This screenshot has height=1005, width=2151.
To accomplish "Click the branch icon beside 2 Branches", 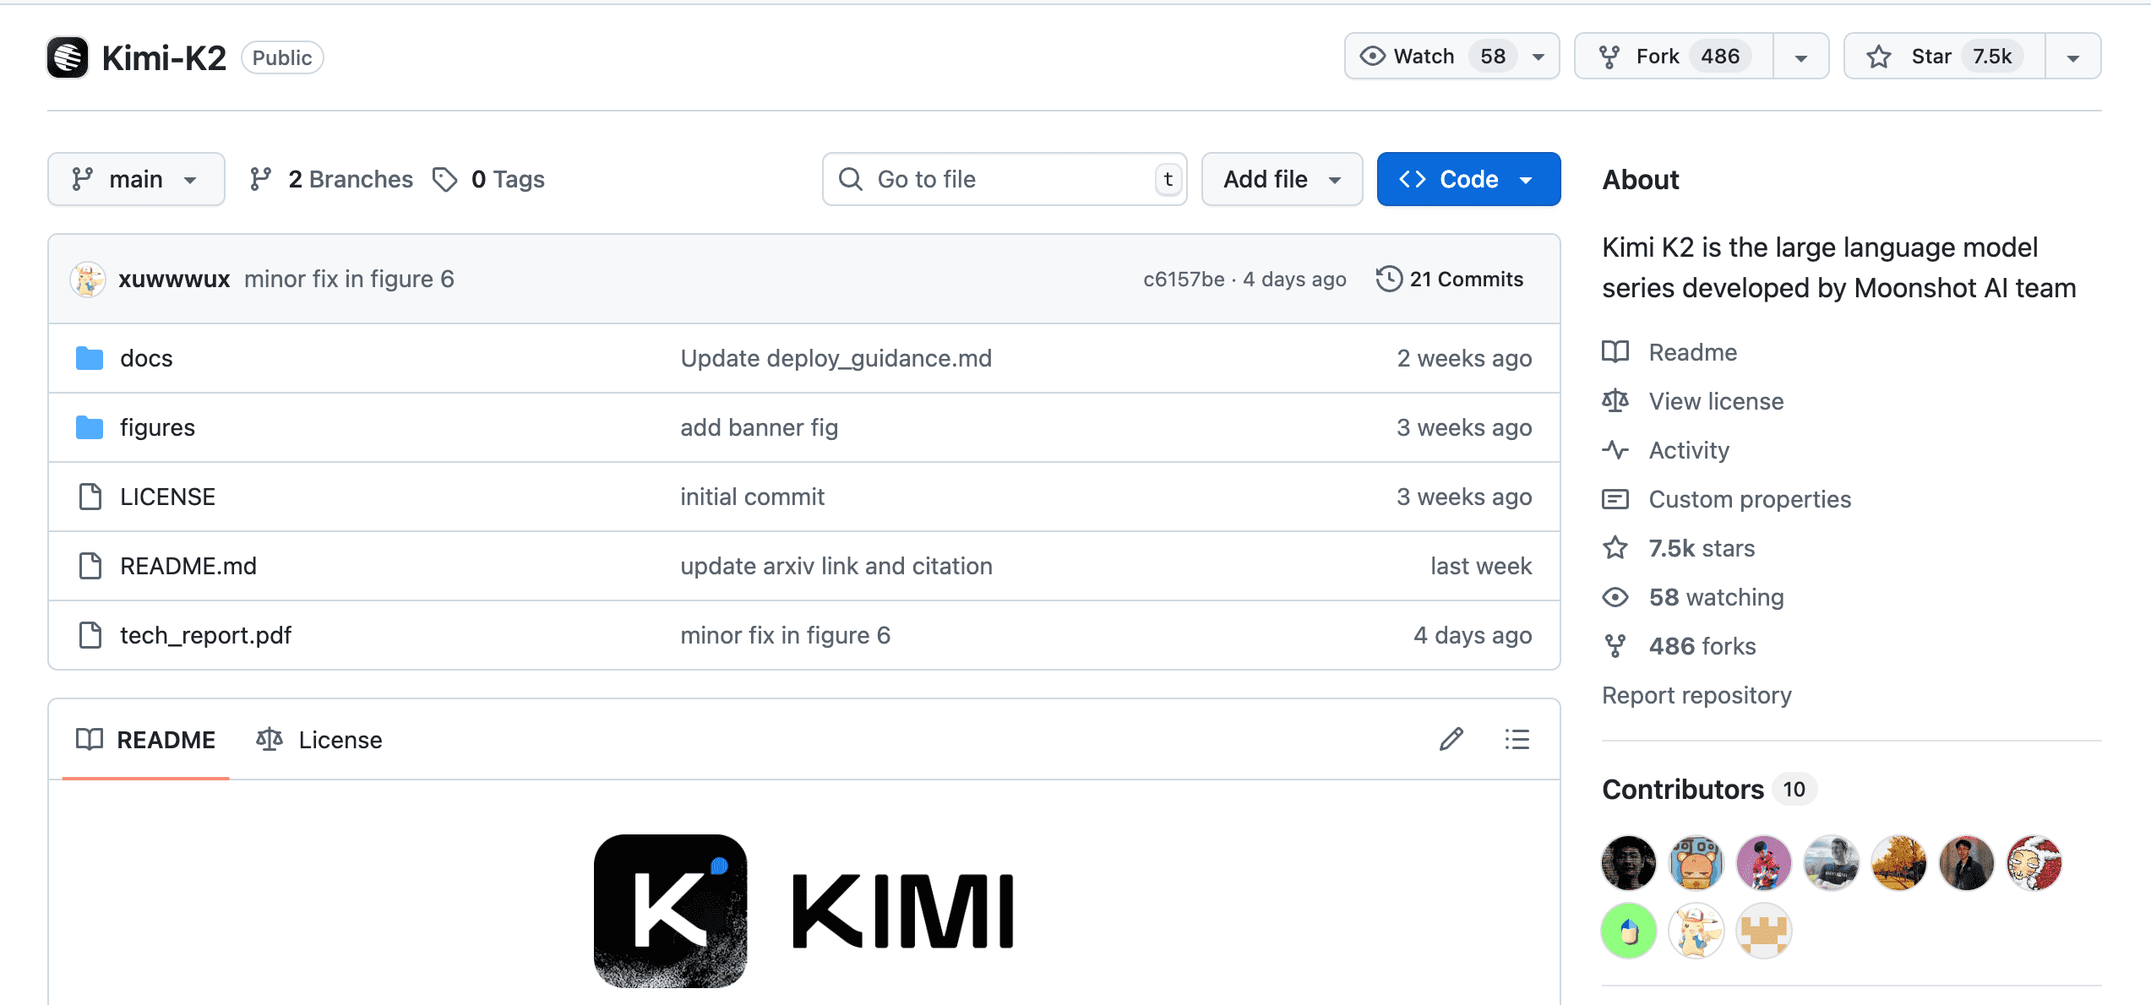I will pos(261,179).
